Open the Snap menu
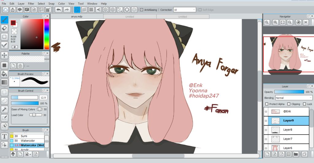This screenshot has width=314, height=163. [52, 4]
